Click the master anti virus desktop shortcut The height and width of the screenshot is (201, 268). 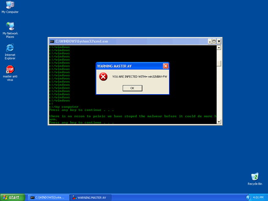pyautogui.click(x=10, y=69)
